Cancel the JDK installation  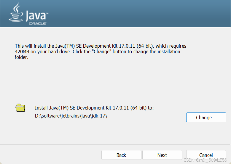click(x=206, y=155)
